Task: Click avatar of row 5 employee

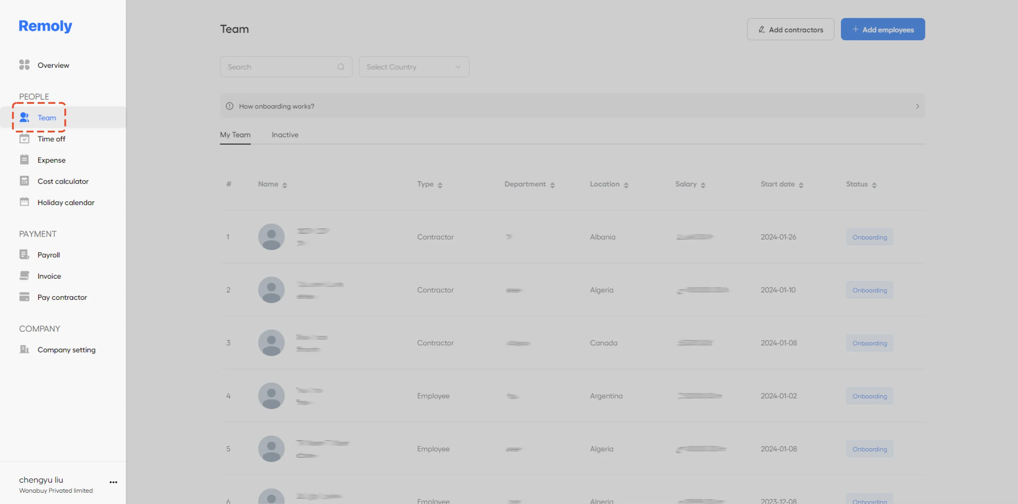Action: (271, 448)
